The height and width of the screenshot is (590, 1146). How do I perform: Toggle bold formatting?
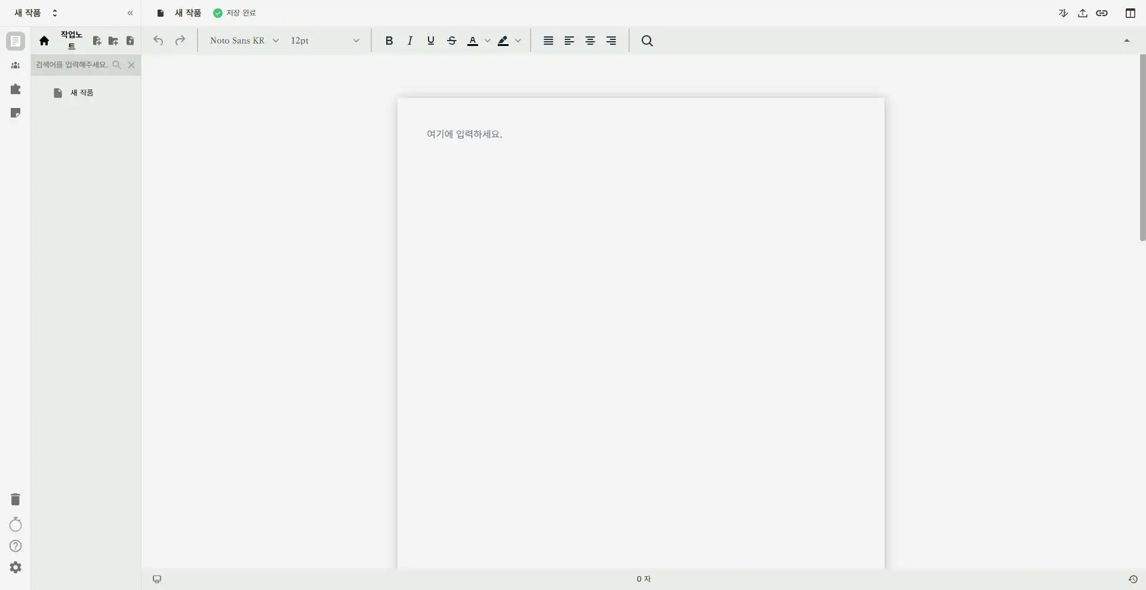pyautogui.click(x=389, y=41)
